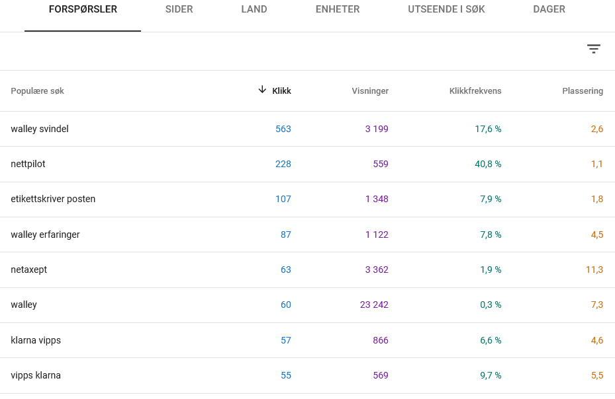The width and height of the screenshot is (615, 399).
Task: Sort by the Visninger column header
Action: coord(370,91)
